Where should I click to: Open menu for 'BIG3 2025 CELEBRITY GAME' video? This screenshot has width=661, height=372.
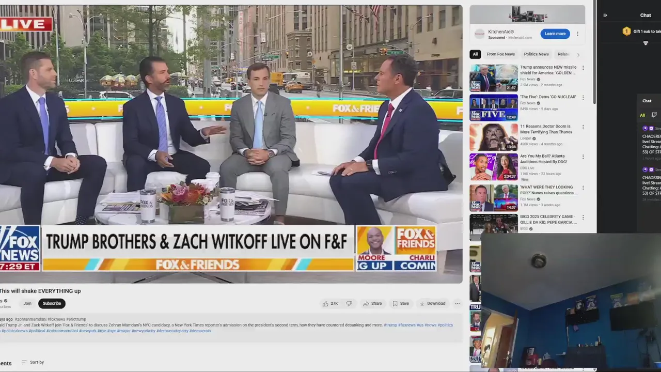[583, 218]
